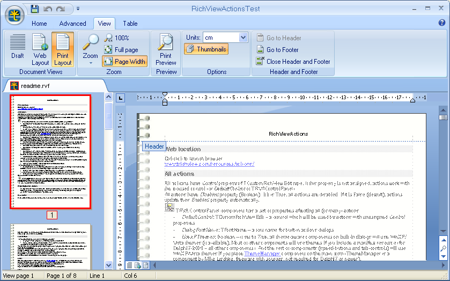The width and height of the screenshot is (450, 281).
Task: Click the All actions heading in document
Action: [179, 174]
